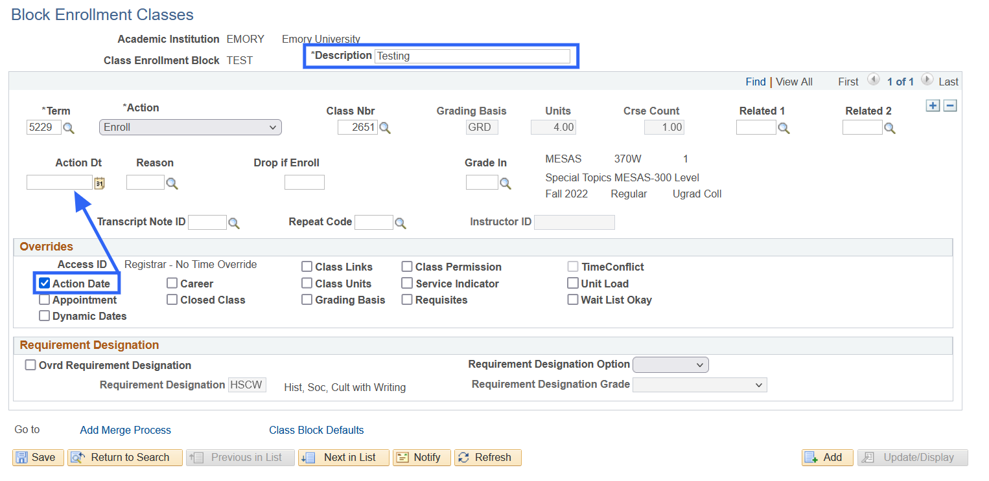989x481 pixels.
Task: Open the Action dropdown showing Enroll
Action: click(190, 128)
